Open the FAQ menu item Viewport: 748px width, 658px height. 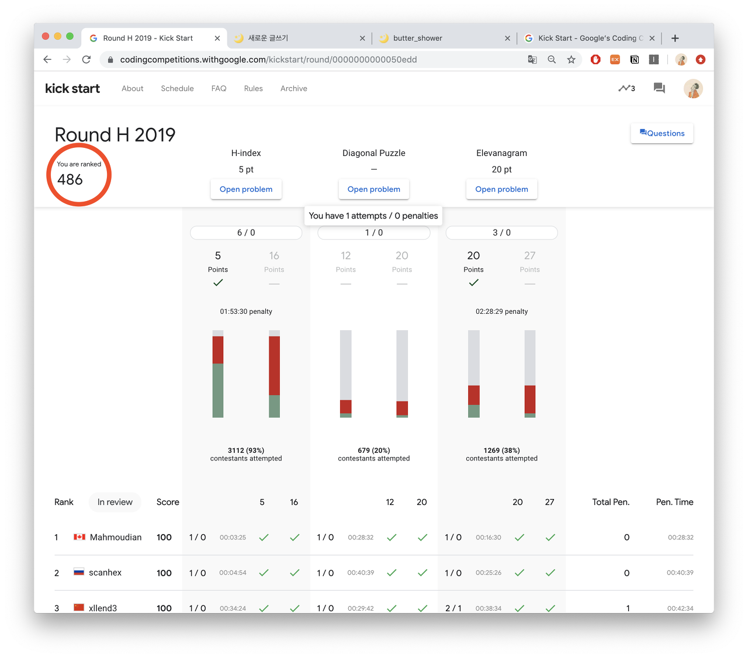click(x=219, y=88)
